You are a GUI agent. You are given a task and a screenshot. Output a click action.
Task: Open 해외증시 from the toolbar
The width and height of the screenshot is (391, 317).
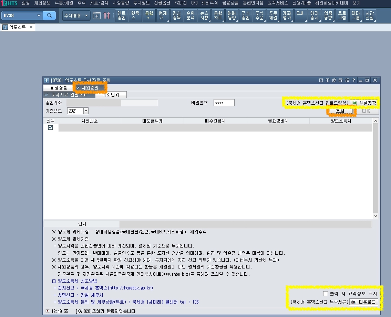(x=314, y=15)
